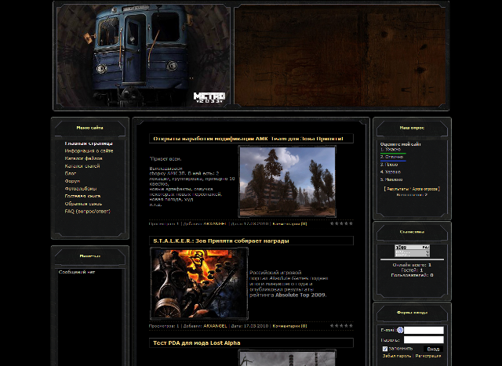This screenshot has height=366, width=502.
Task: Focus the E-mail login field
Action: 424,330
